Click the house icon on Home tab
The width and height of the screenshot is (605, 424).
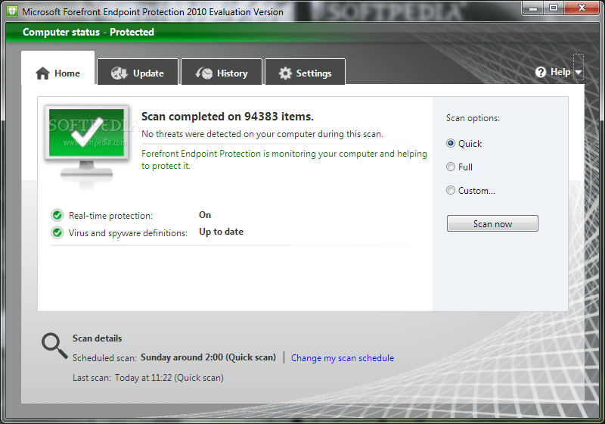click(x=42, y=73)
